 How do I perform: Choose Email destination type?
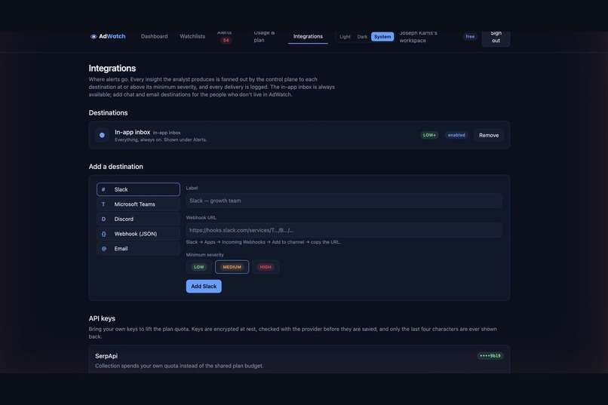[138, 249]
